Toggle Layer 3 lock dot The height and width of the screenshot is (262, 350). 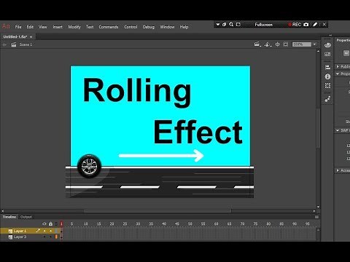50,237
